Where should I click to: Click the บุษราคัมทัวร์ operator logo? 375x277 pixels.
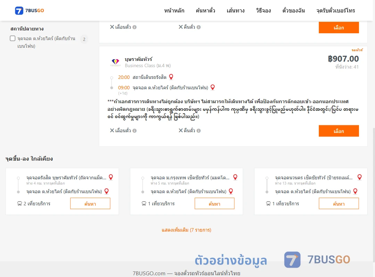[115, 62]
